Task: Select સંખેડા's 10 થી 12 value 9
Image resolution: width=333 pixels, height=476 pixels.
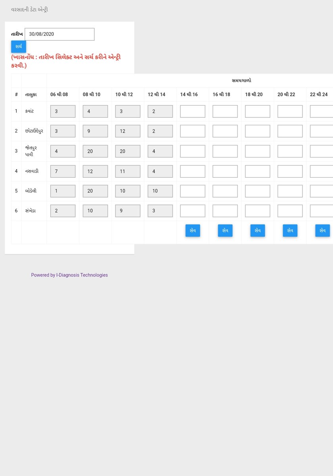Action: tap(128, 211)
